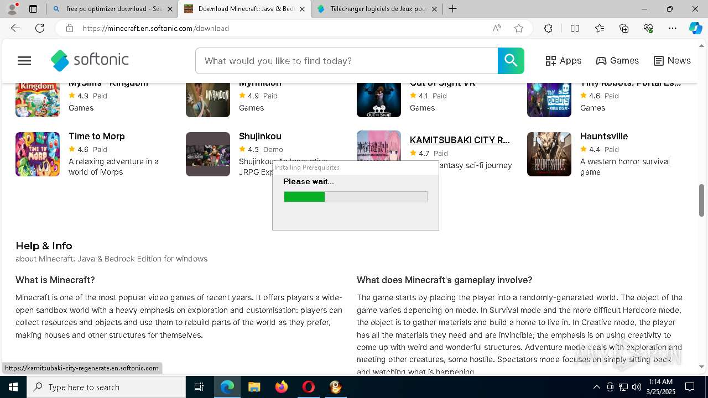Open Browser essentials
This screenshot has width=708, height=398.
(x=648, y=28)
